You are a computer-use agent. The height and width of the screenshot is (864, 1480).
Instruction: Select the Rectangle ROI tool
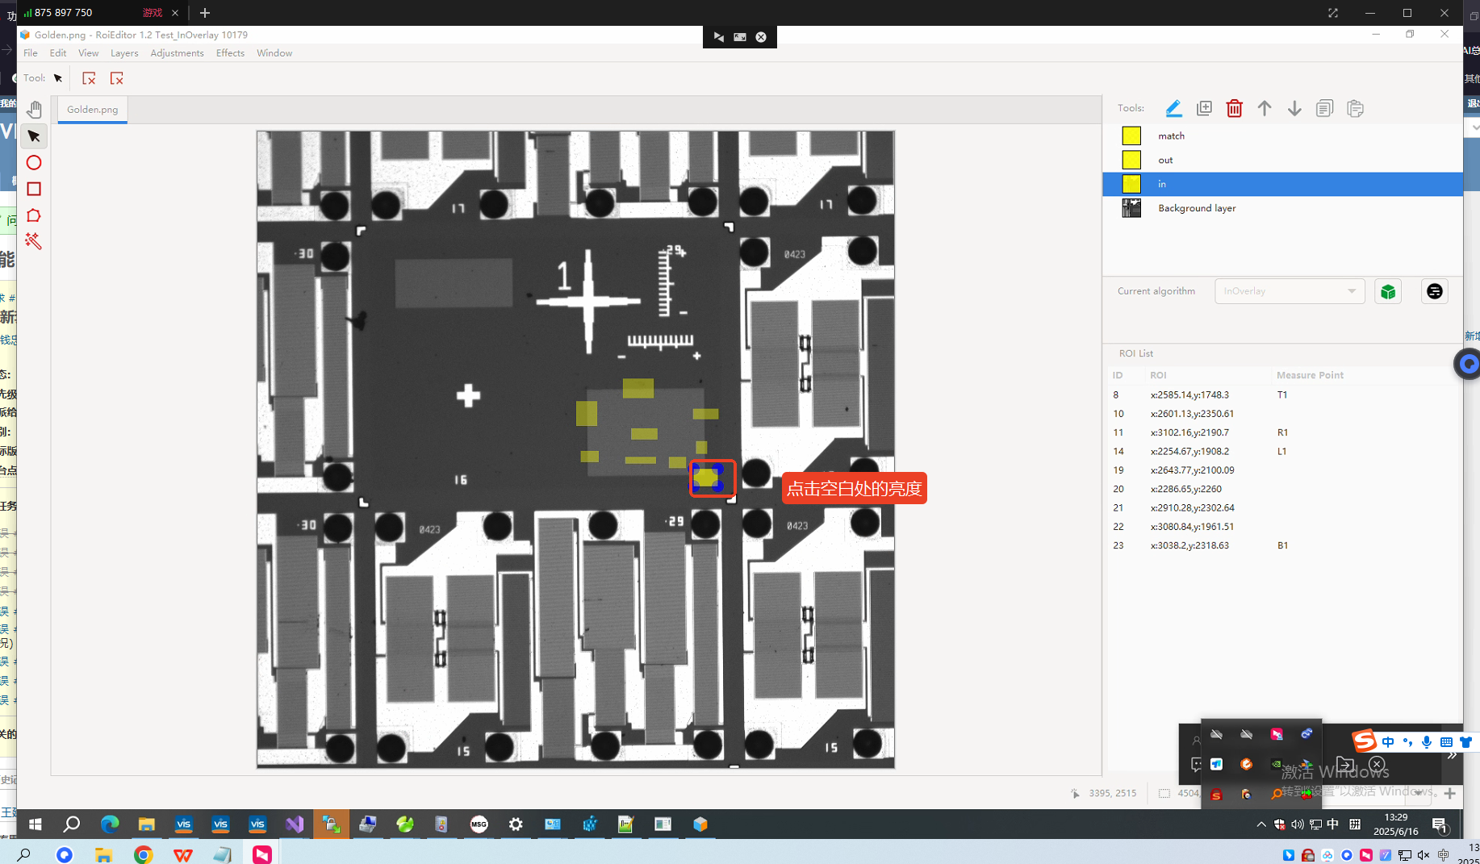coord(34,189)
